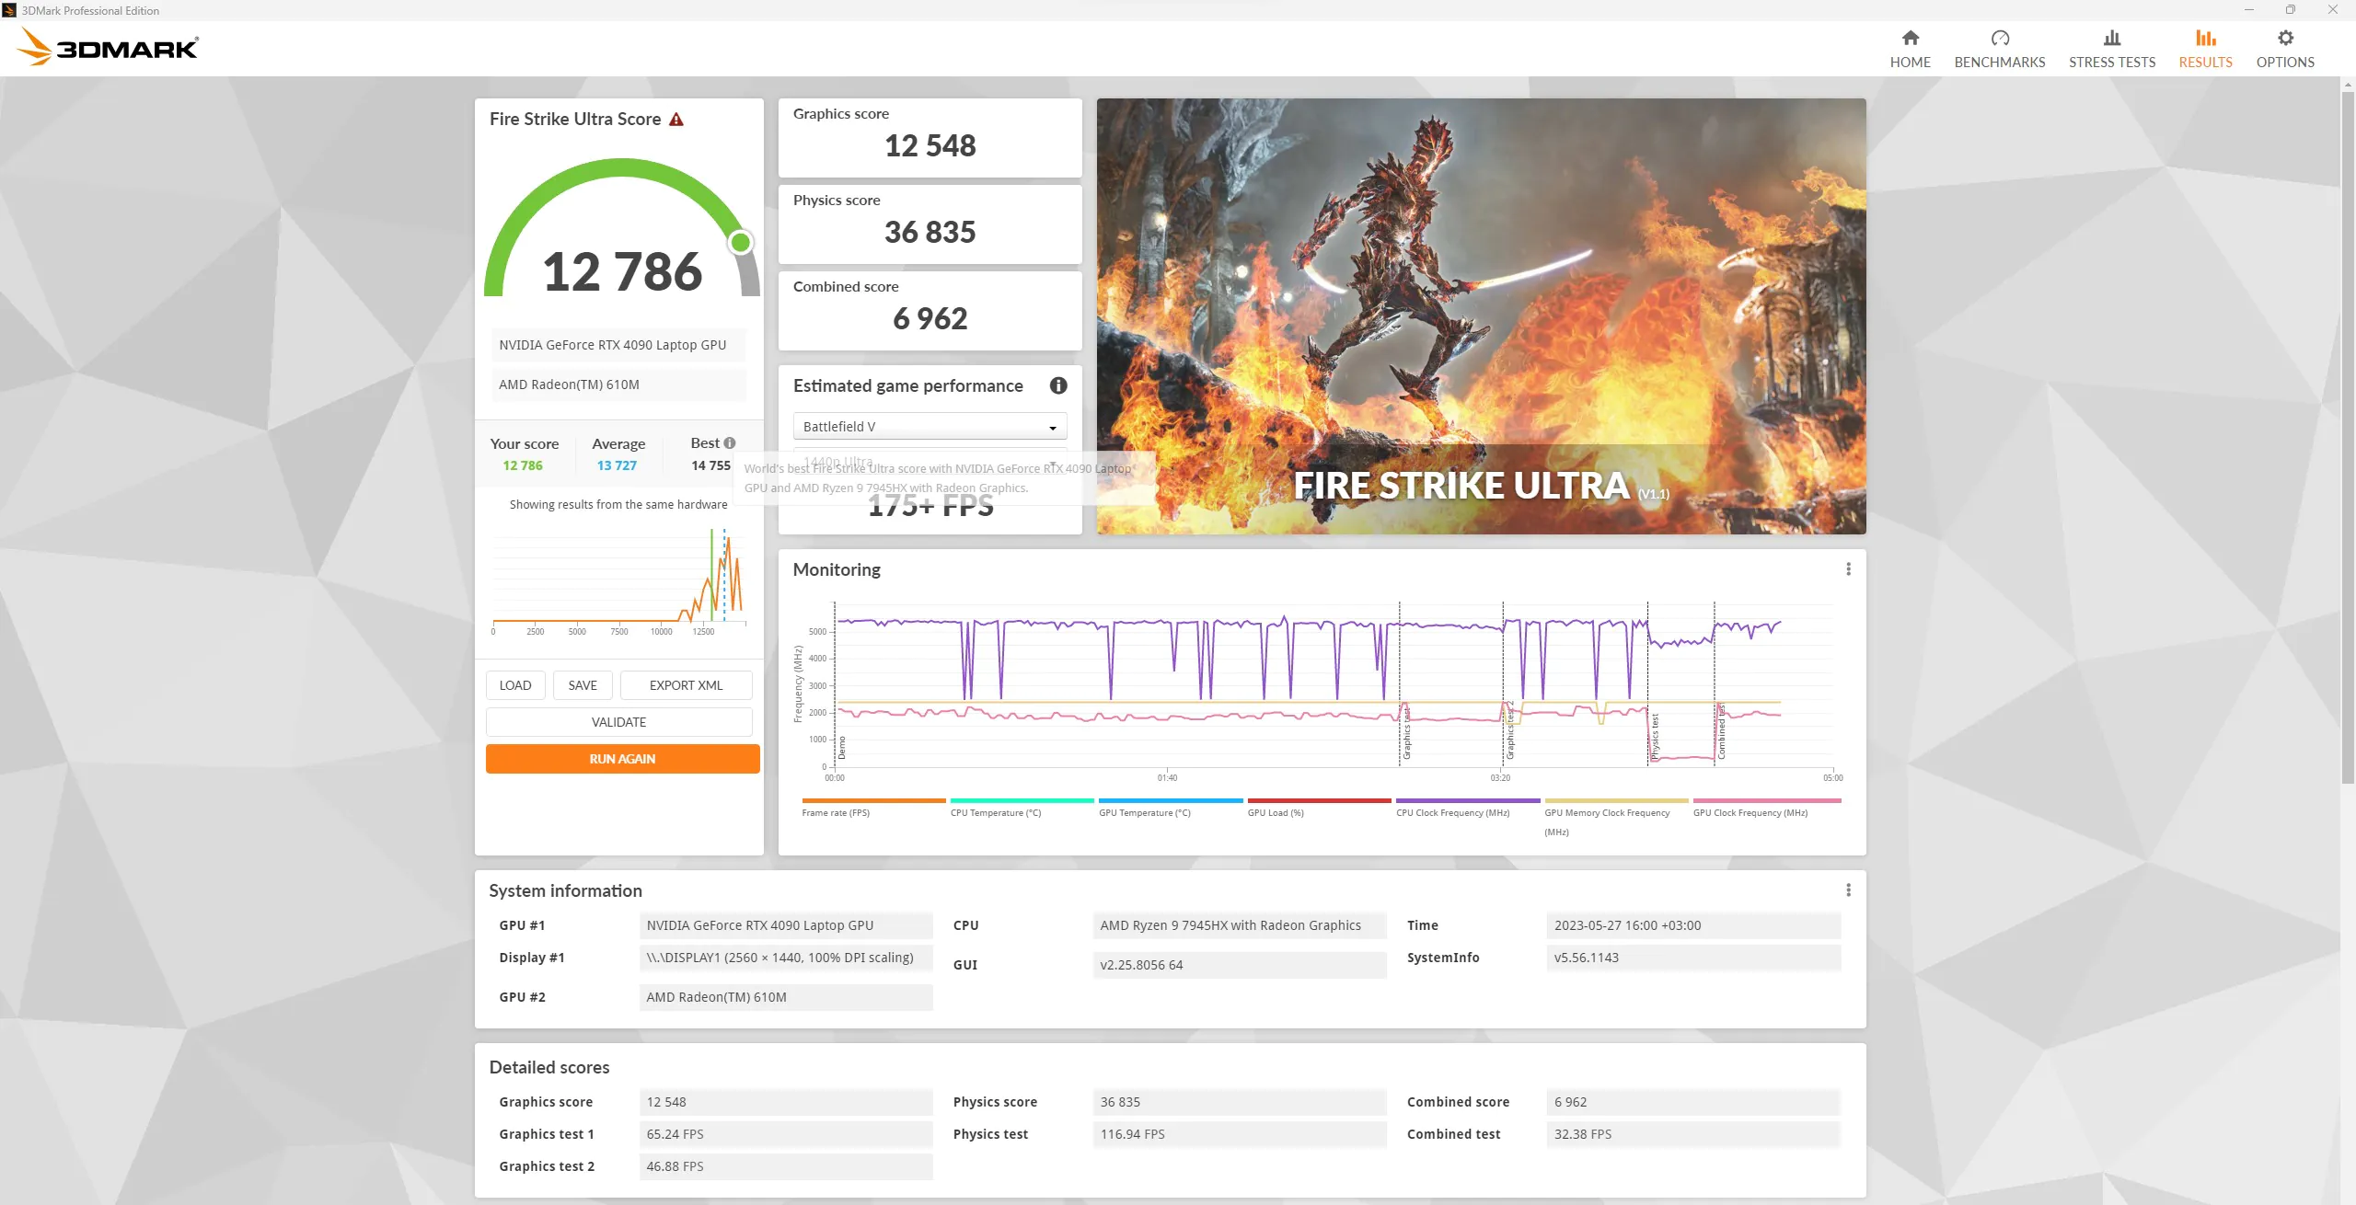Click the VALIDATE button
Viewport: 2356px width, 1205px height.
(618, 722)
